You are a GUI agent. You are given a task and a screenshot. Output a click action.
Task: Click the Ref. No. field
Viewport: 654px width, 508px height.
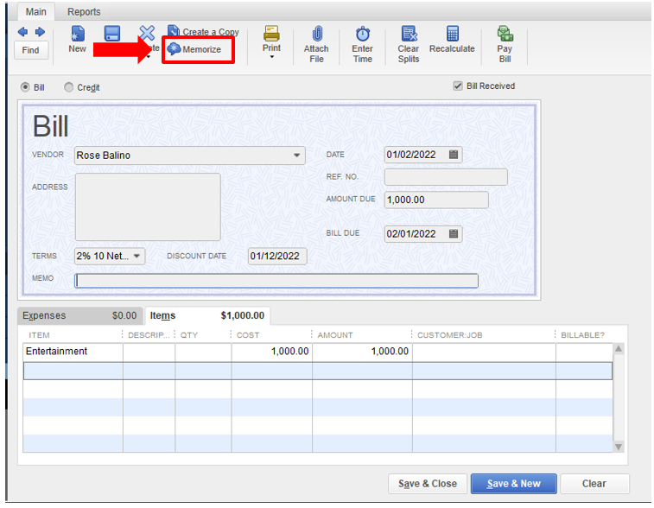[x=446, y=177]
